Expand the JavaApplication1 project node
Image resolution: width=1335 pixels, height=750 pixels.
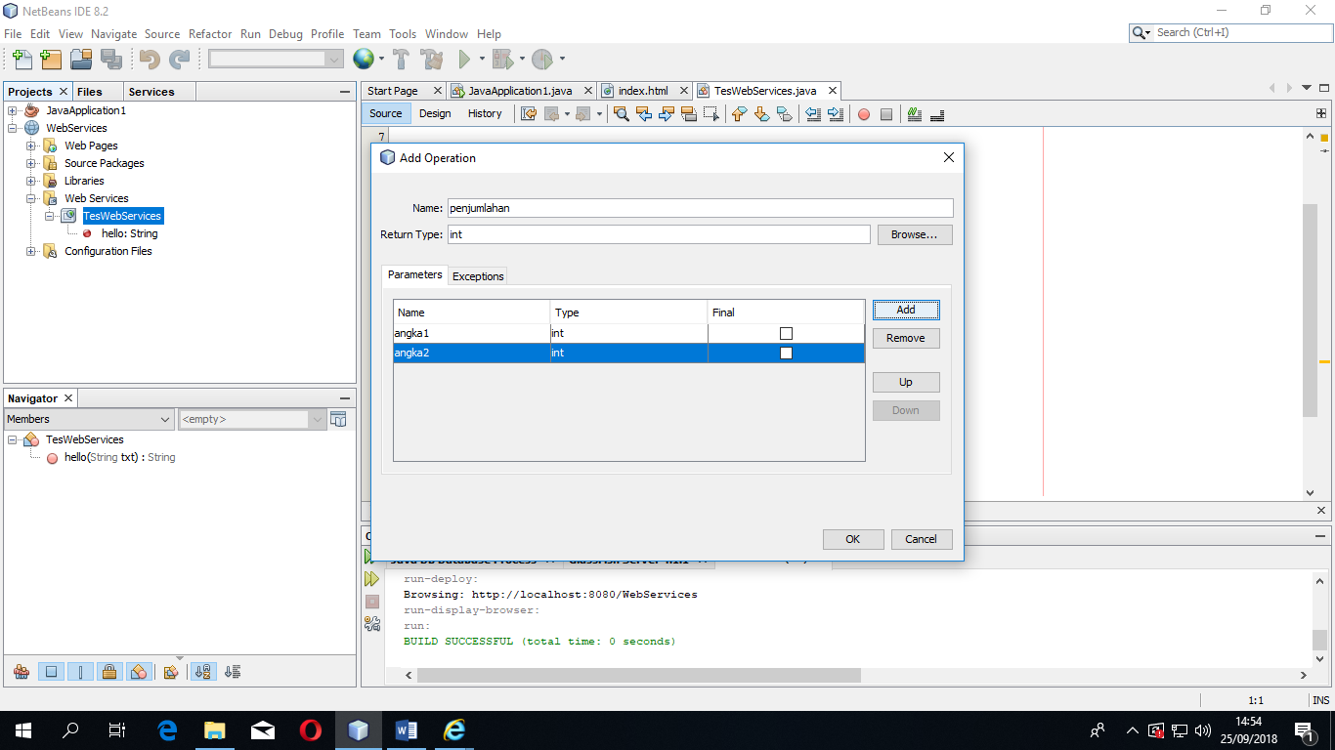tap(13, 110)
